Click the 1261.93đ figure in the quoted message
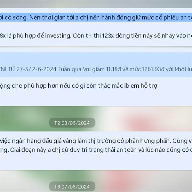Viewport: 192px width, 192px height. click(x=153, y=69)
